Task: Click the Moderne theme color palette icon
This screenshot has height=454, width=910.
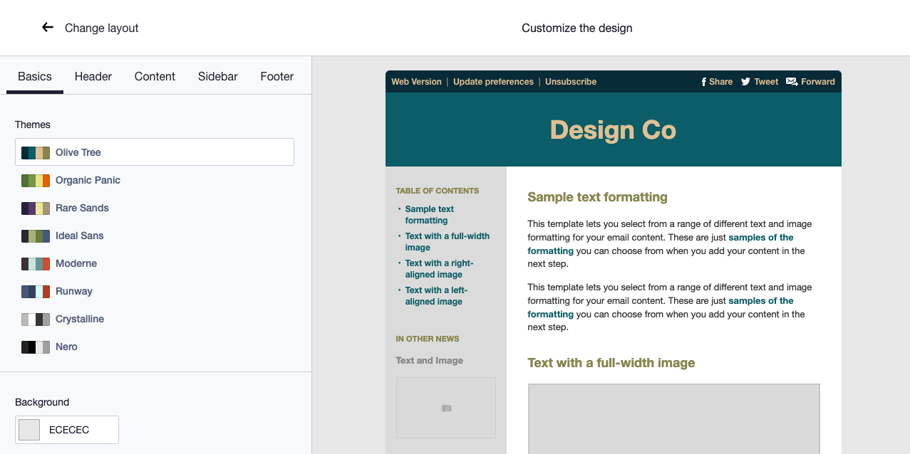Action: tap(34, 263)
